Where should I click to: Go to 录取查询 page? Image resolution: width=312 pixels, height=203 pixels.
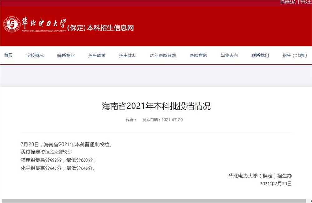tap(198, 55)
